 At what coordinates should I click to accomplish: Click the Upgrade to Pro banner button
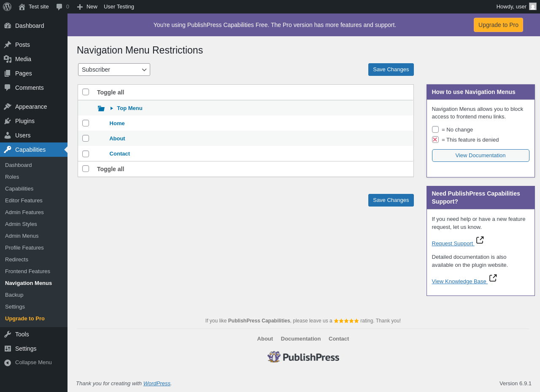[x=498, y=25]
